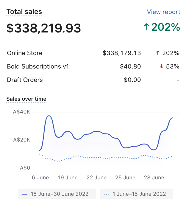
Task: Open the View report link
Action: pyautogui.click(x=163, y=12)
